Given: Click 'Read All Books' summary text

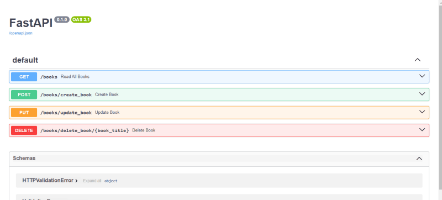Looking at the screenshot, I should click(75, 77).
